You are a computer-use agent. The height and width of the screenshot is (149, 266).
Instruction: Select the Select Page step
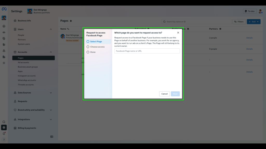pyautogui.click(x=98, y=42)
